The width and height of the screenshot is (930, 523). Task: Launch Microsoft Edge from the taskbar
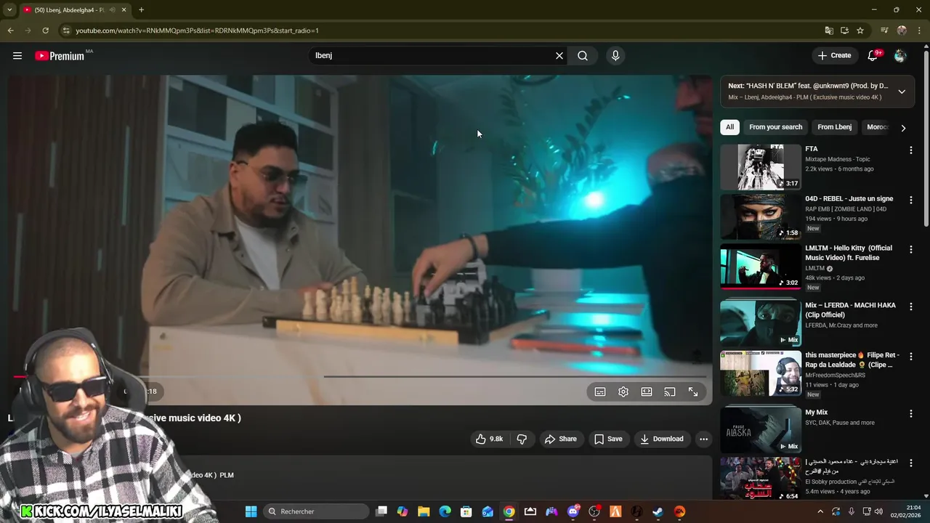pyautogui.click(x=445, y=511)
